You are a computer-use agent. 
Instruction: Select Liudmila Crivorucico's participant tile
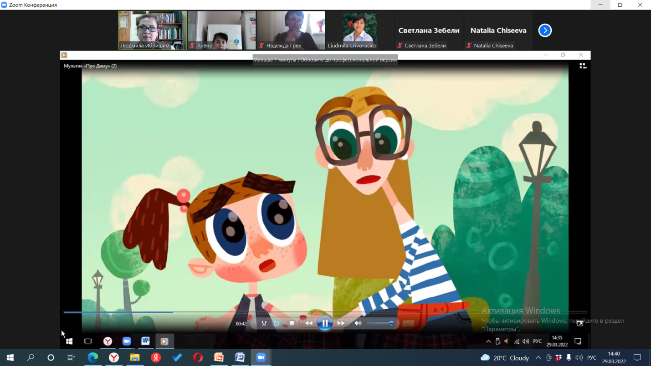pos(359,30)
